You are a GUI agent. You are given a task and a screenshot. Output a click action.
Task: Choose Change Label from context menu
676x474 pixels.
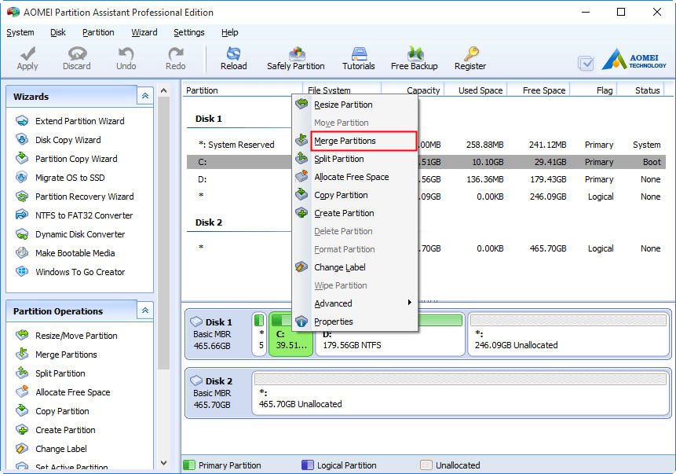coord(355,267)
